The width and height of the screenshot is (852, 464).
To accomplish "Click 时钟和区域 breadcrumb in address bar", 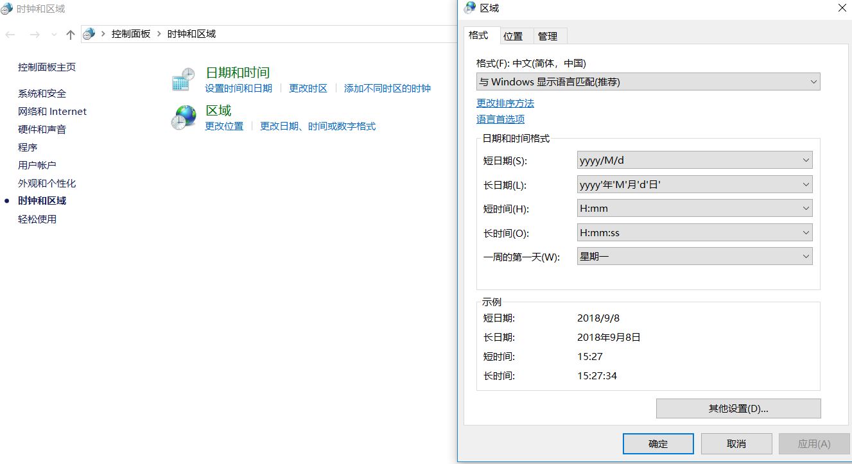I will point(191,34).
